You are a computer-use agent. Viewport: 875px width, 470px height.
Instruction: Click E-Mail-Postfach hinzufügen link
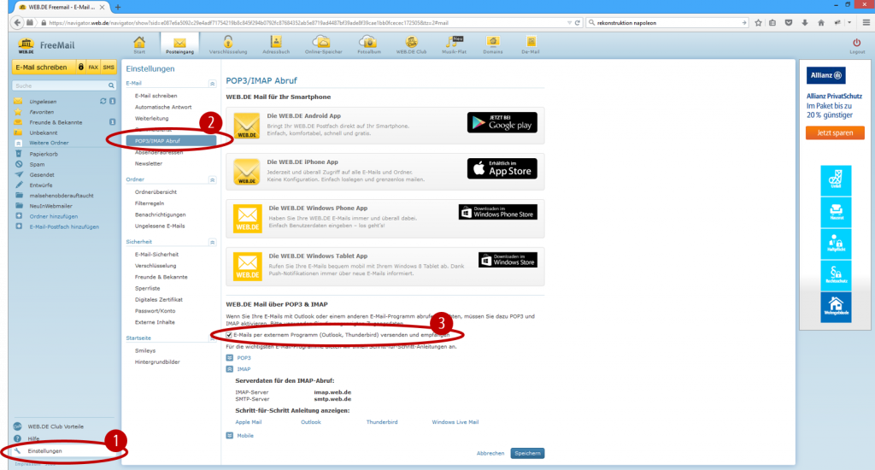click(x=64, y=226)
